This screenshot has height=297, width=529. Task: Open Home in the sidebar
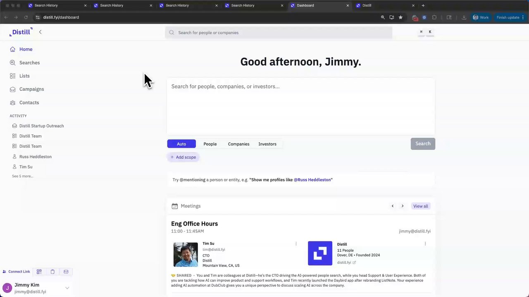coord(26,49)
